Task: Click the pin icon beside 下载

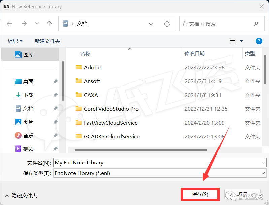Action: tap(55, 95)
